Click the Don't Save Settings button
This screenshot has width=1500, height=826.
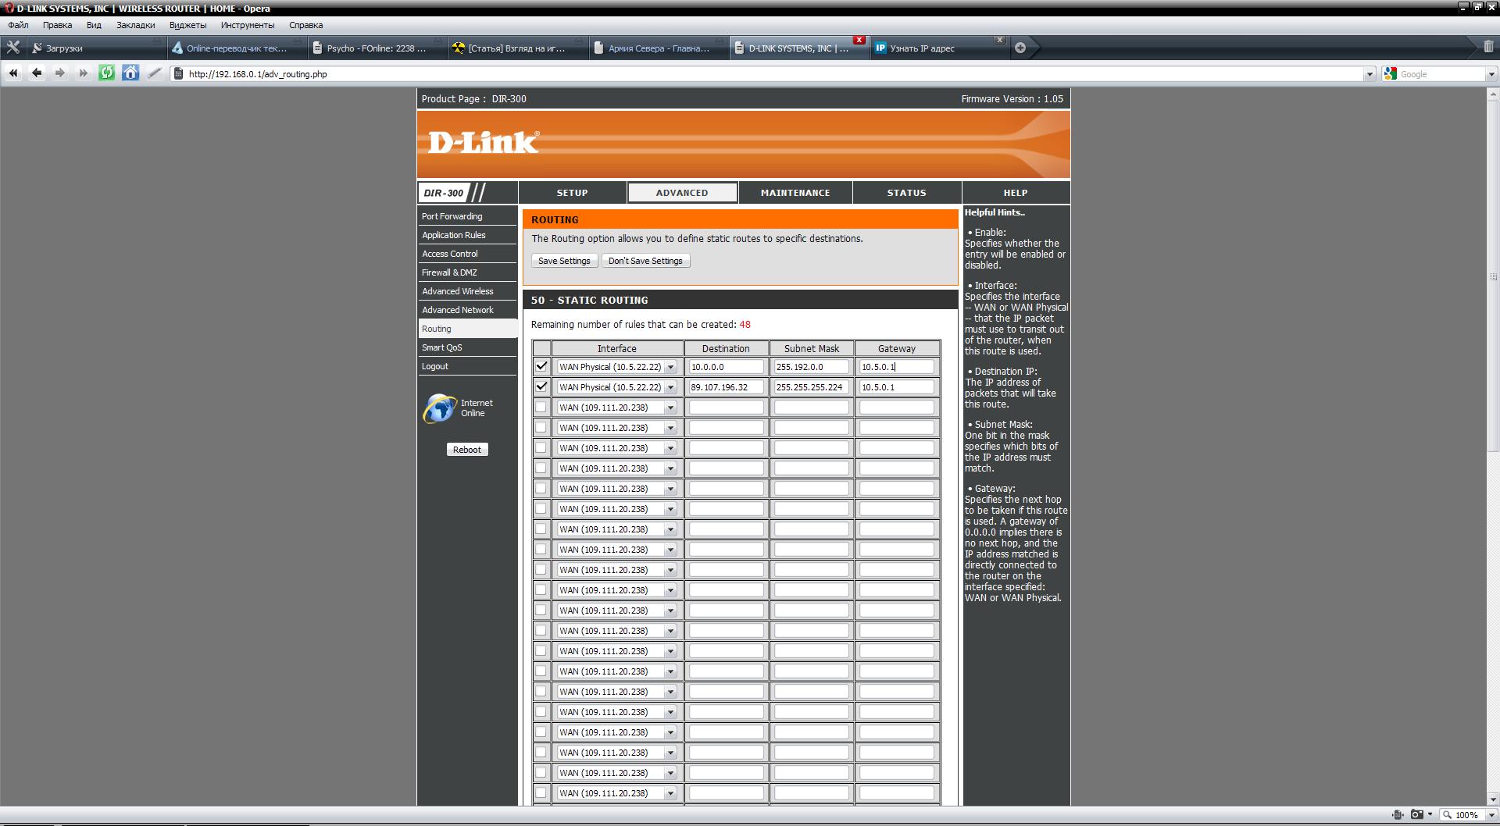click(645, 261)
